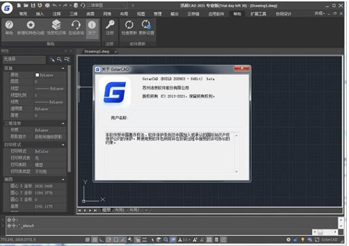349x246 pixels.
Task: Open the selection dropdown in properties panel
Action: (x=24, y=59)
